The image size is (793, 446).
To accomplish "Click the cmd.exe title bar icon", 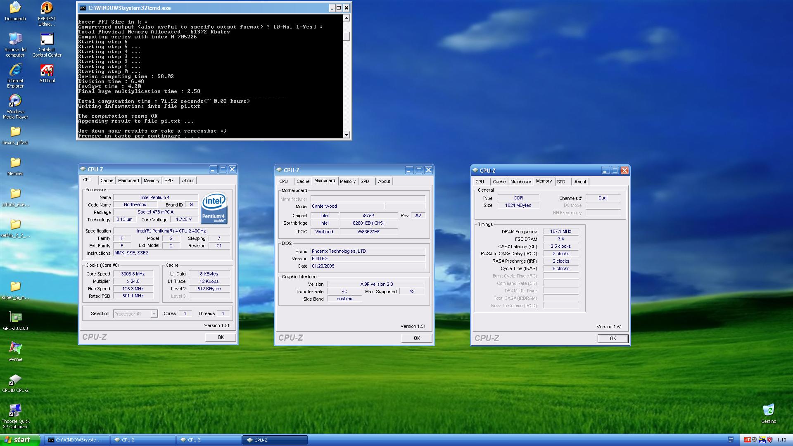I will pos(83,8).
